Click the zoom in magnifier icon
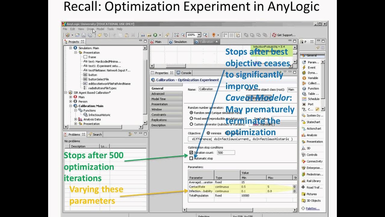 tap(205, 35)
